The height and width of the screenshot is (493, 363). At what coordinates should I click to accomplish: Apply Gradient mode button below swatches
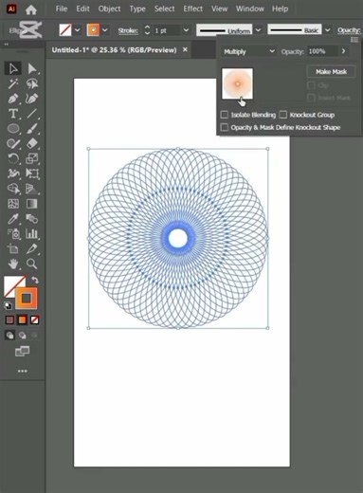coord(22,320)
